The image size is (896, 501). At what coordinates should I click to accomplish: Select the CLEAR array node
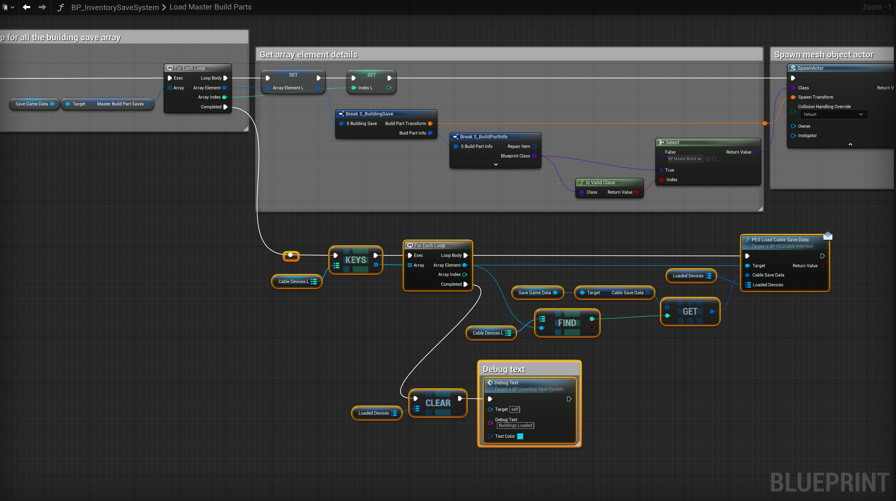(x=438, y=403)
